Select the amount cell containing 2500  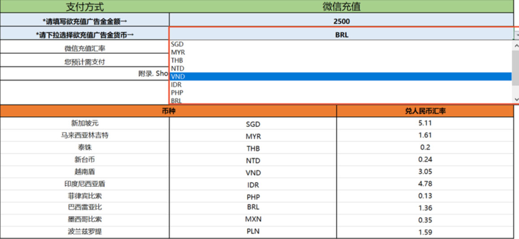point(341,21)
